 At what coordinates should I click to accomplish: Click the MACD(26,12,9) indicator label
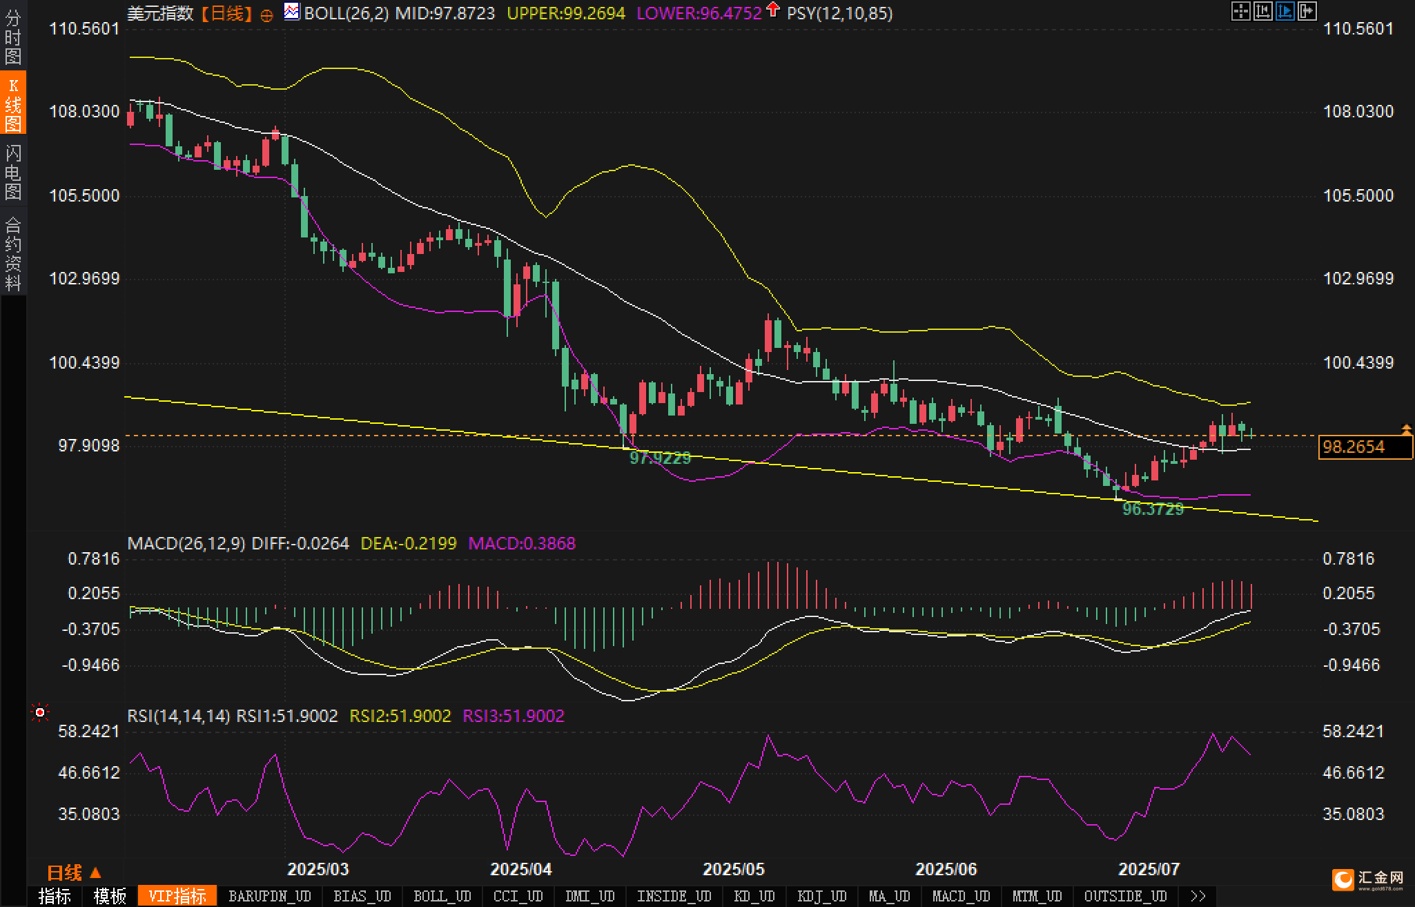tap(186, 543)
